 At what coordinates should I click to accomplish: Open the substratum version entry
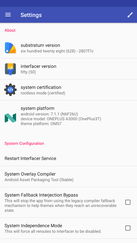[68, 48]
